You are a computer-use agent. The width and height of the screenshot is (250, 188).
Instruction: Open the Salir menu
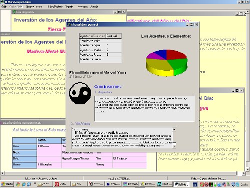click(x=4, y=7)
